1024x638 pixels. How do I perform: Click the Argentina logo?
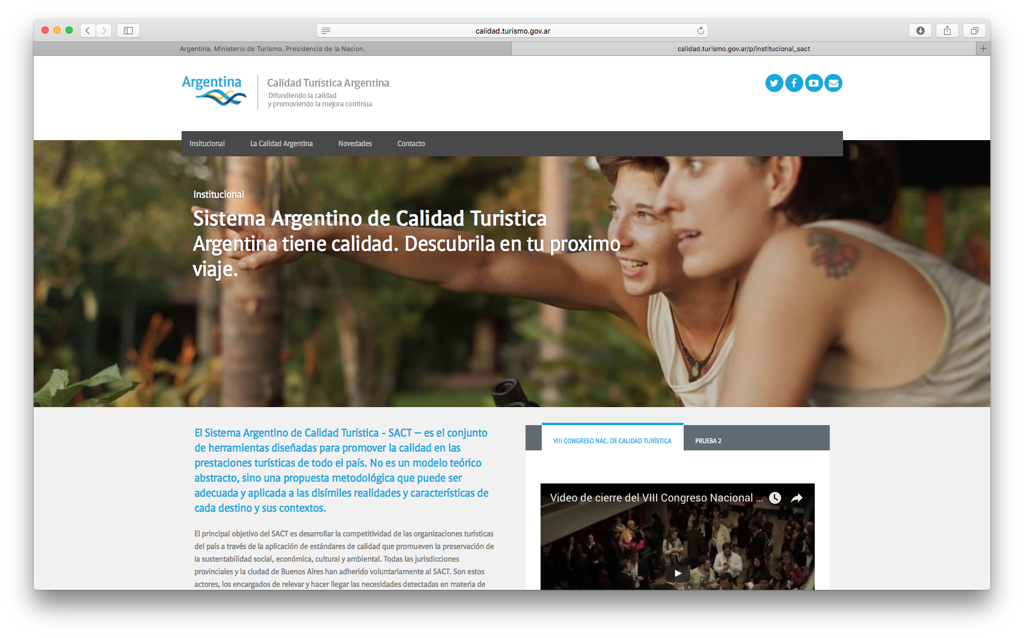click(x=213, y=90)
